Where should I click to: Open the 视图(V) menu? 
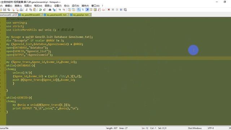(x=28, y=6)
